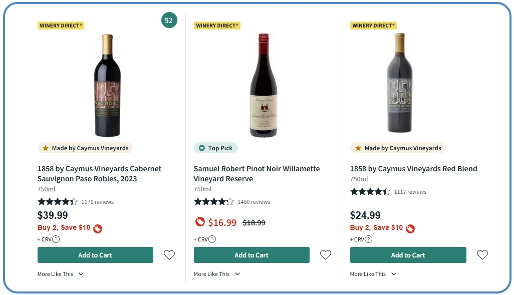Click red sale tag icon beside $16.99
The image size is (514, 295).
[200, 222]
